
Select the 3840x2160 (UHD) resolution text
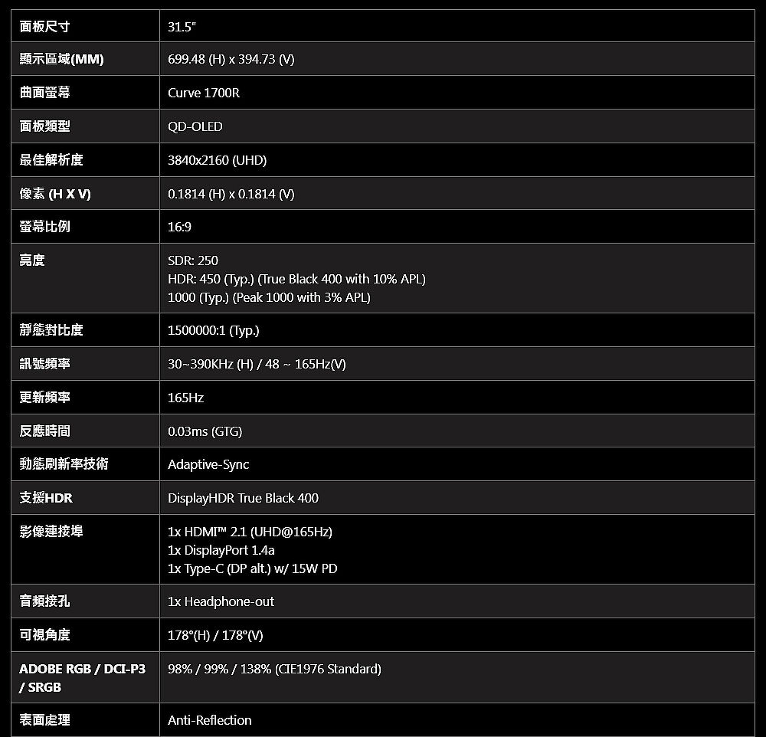click(218, 160)
